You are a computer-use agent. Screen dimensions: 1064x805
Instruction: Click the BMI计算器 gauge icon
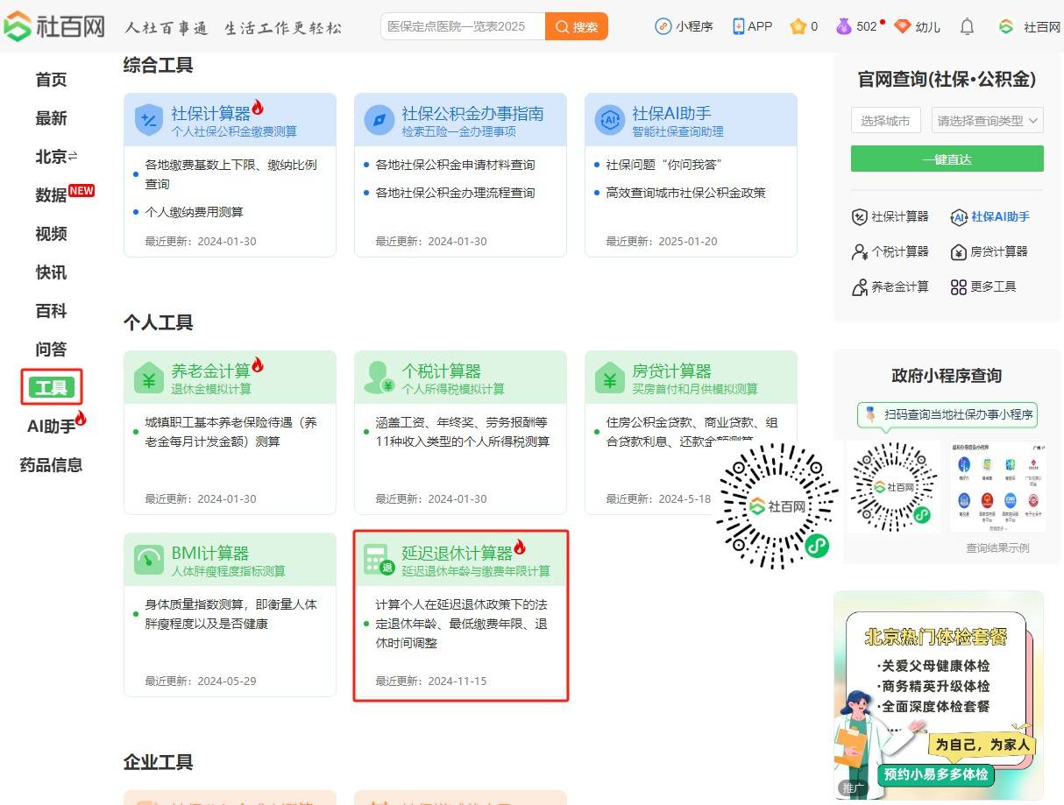[x=149, y=560]
